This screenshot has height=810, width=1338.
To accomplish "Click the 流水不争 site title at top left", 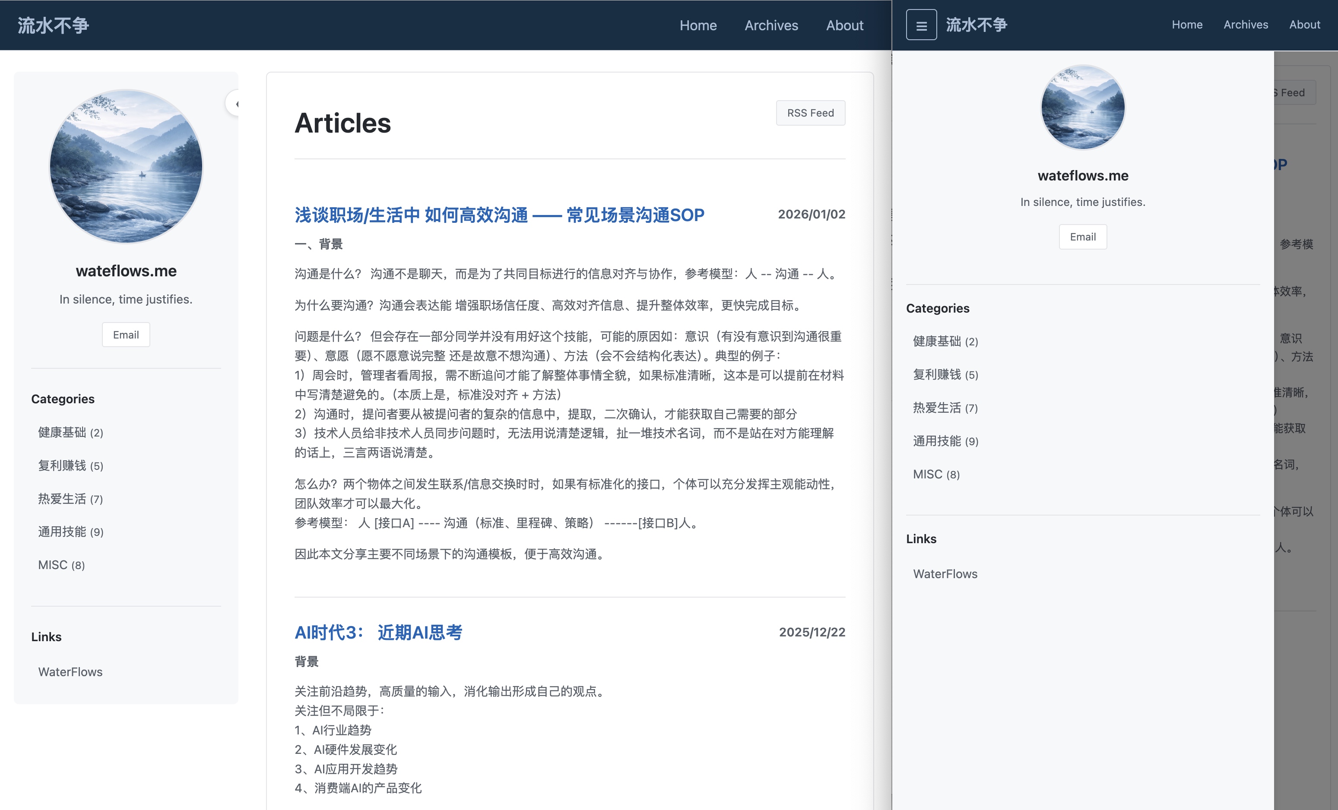I will [x=53, y=25].
